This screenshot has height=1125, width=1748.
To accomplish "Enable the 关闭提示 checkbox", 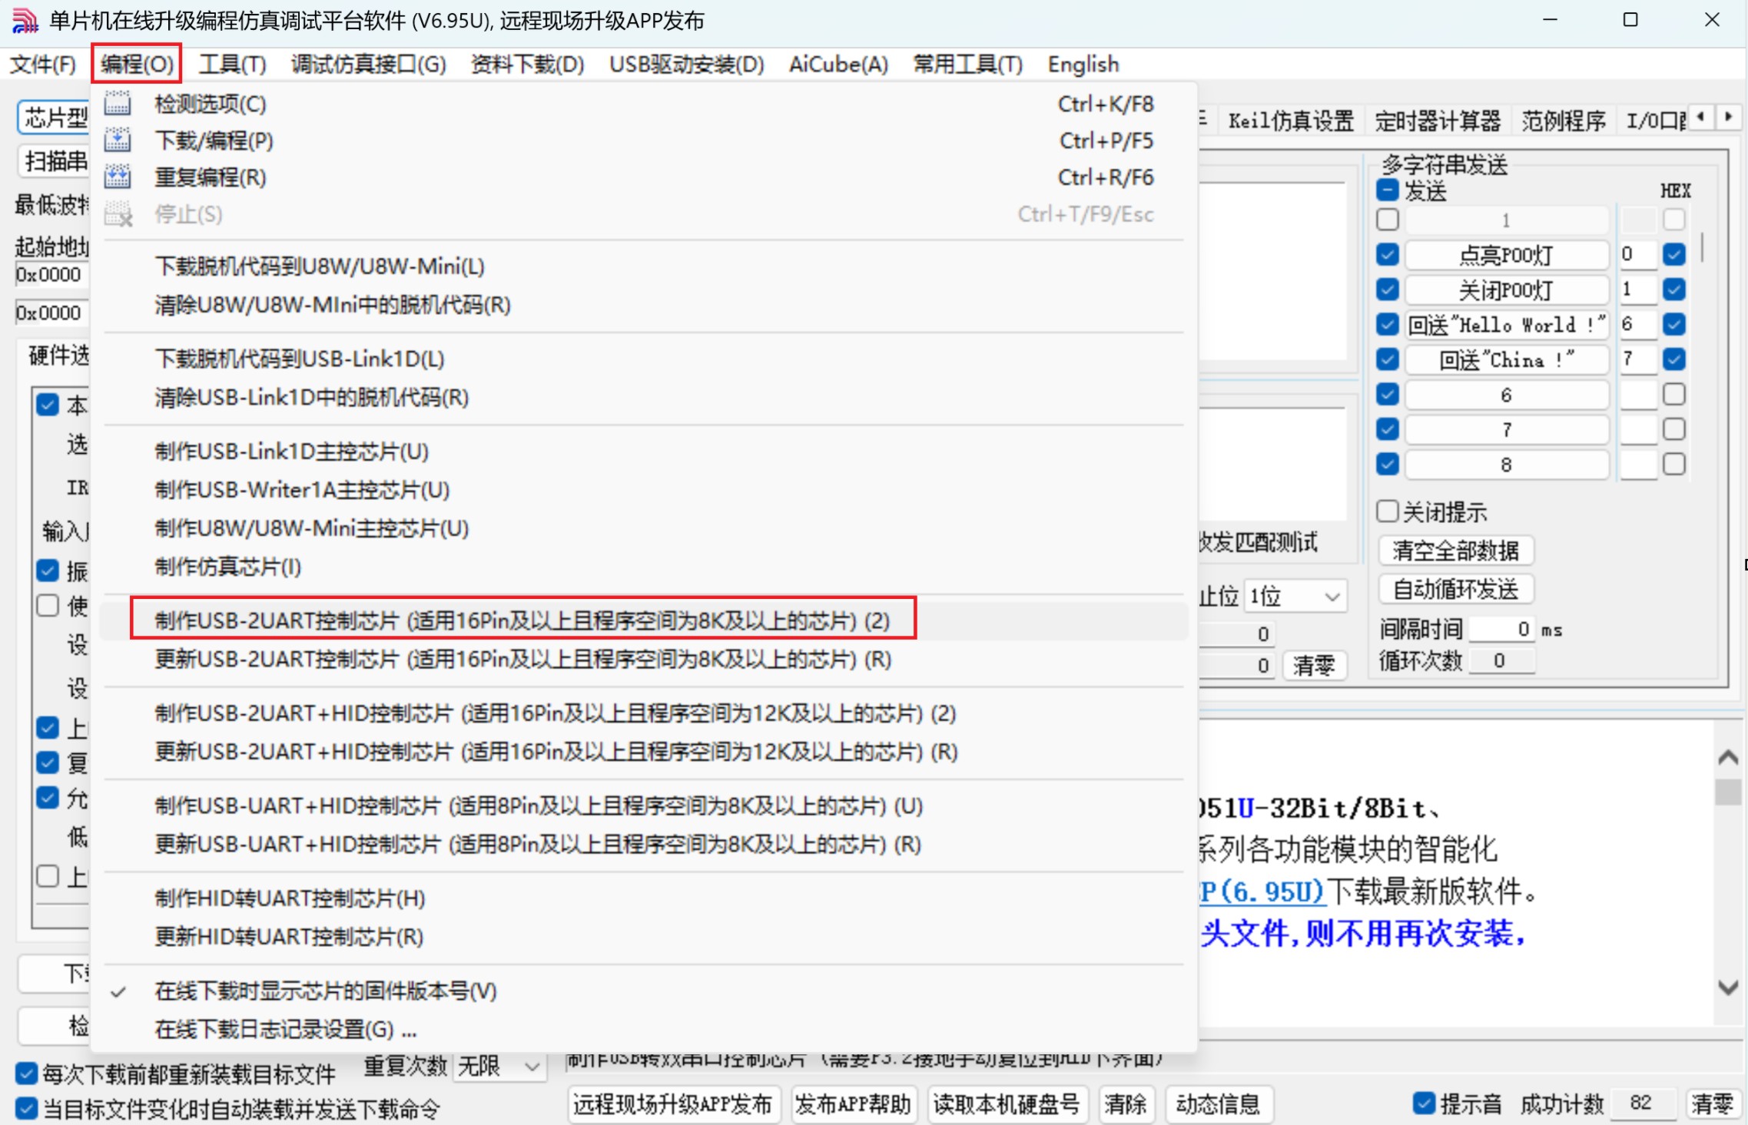I will pyautogui.click(x=1388, y=511).
